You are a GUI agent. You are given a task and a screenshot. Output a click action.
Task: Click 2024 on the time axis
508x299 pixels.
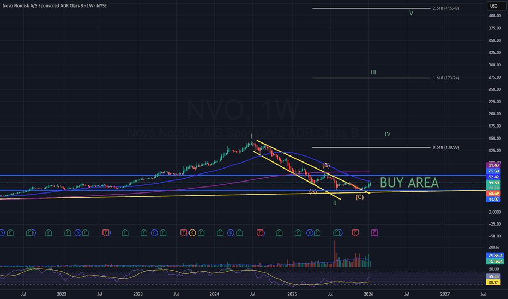[x=214, y=294]
